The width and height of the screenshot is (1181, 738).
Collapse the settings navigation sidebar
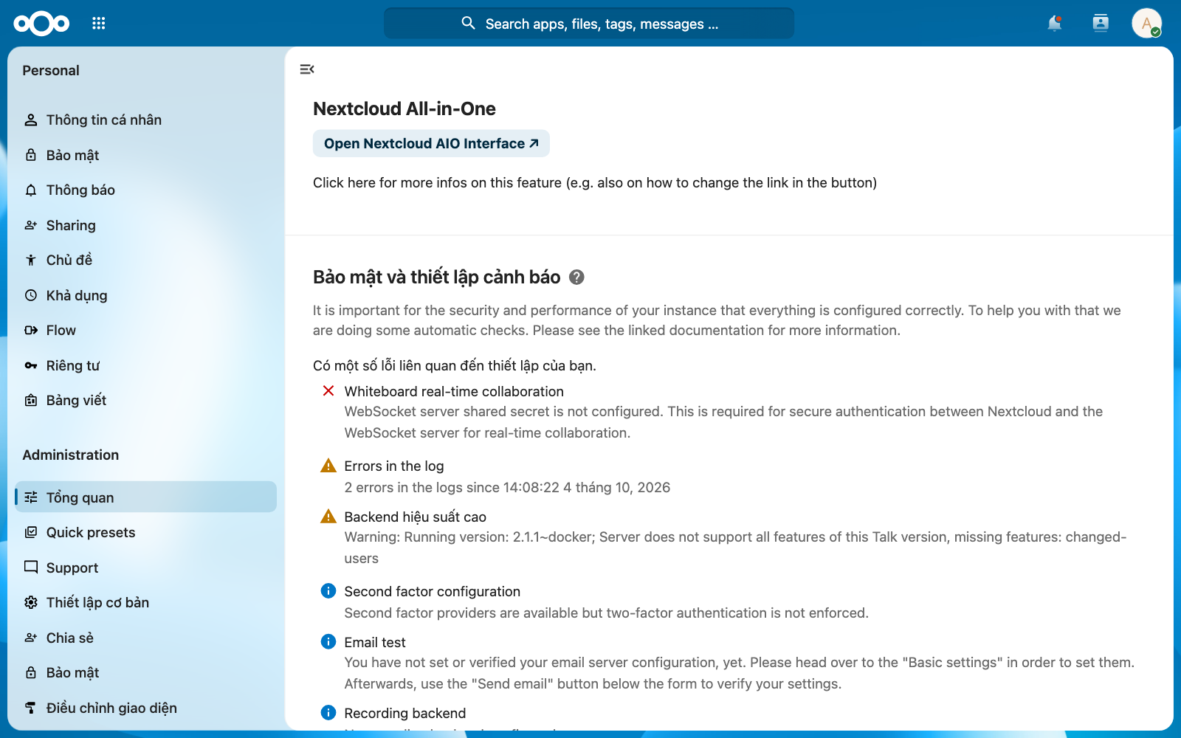click(307, 69)
